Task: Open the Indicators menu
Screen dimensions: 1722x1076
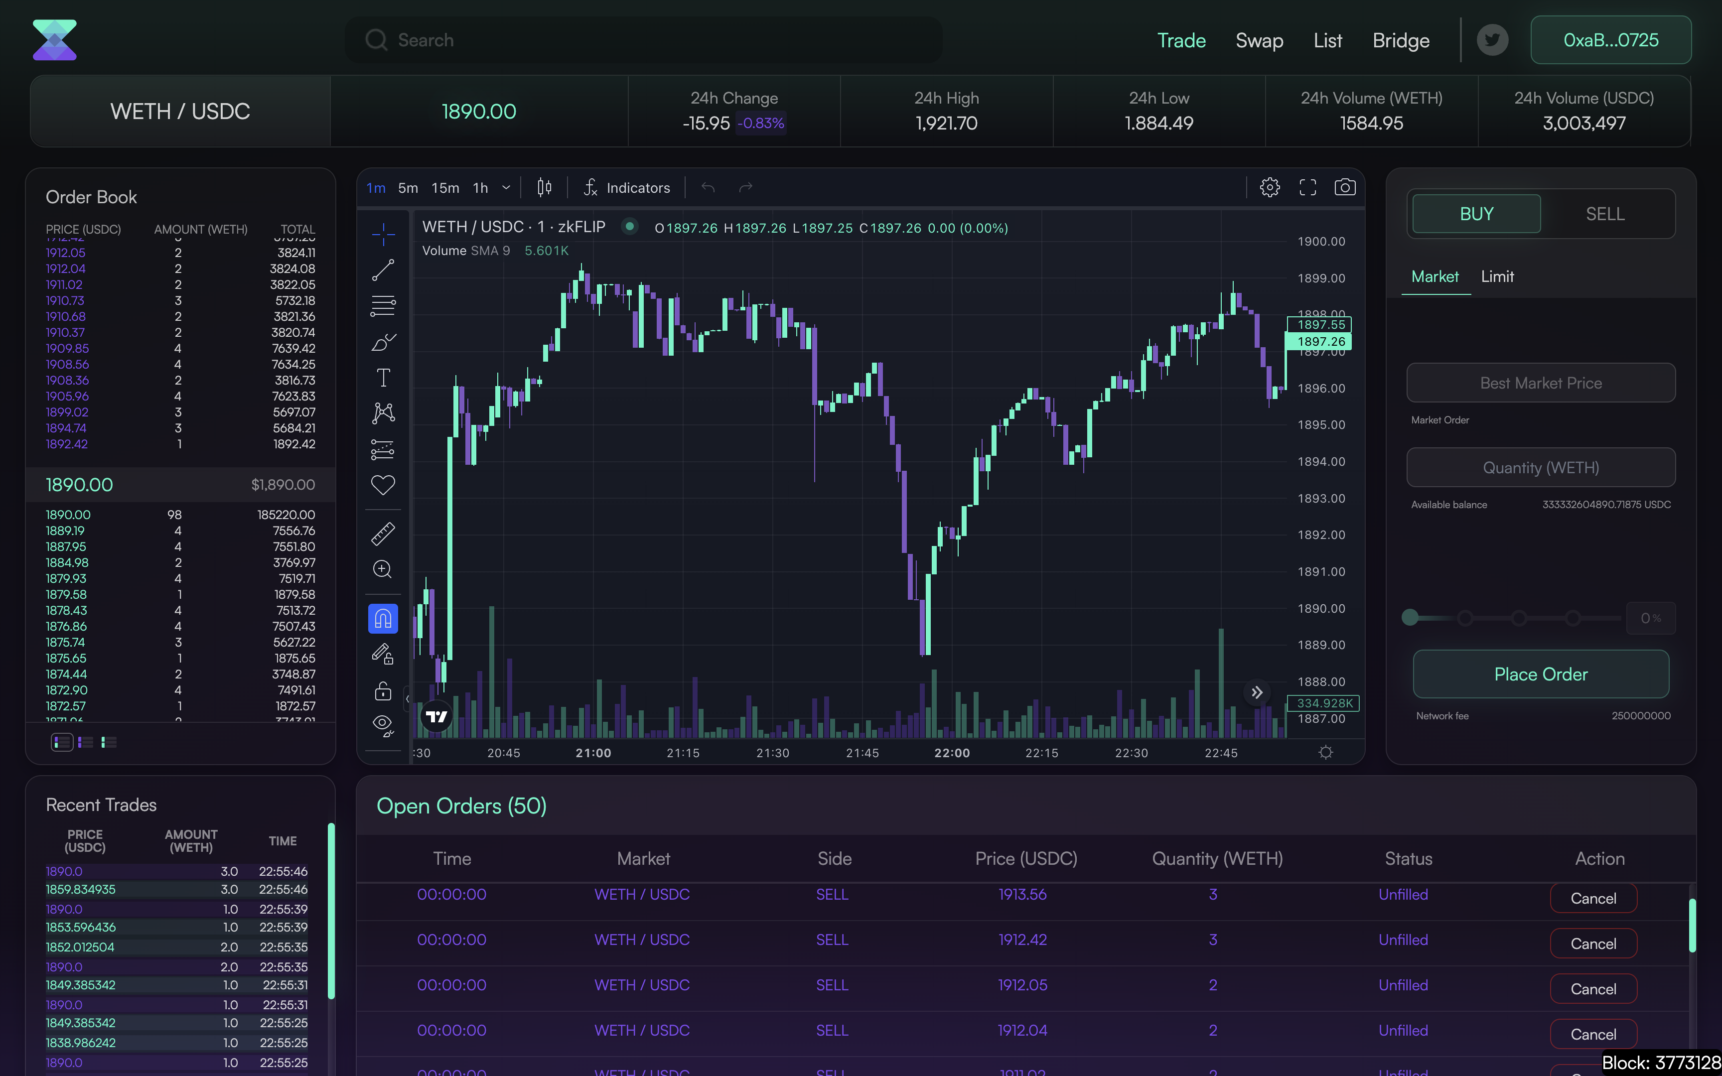Action: click(x=627, y=187)
